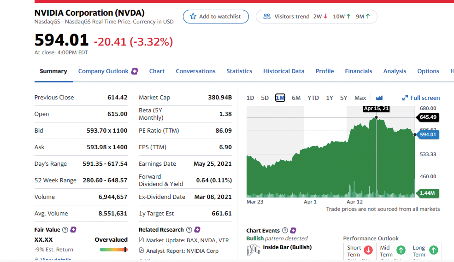Screen dimensions: 454x262
Task: Open the chart type area icon
Action: pos(379,98)
